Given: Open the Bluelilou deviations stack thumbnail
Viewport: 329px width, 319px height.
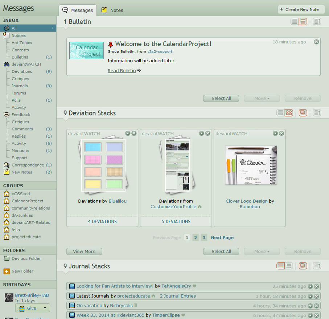Looking at the screenshot, I should point(103,164).
